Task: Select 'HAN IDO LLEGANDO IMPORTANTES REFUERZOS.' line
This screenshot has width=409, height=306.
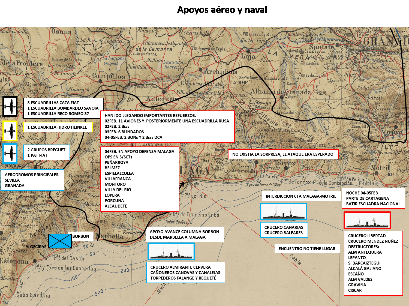Action: [150, 116]
